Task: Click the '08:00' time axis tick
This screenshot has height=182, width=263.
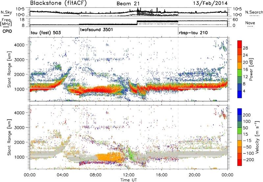Action: tap(95, 175)
